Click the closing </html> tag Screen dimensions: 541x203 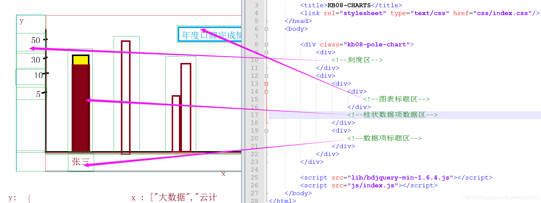click(x=282, y=201)
